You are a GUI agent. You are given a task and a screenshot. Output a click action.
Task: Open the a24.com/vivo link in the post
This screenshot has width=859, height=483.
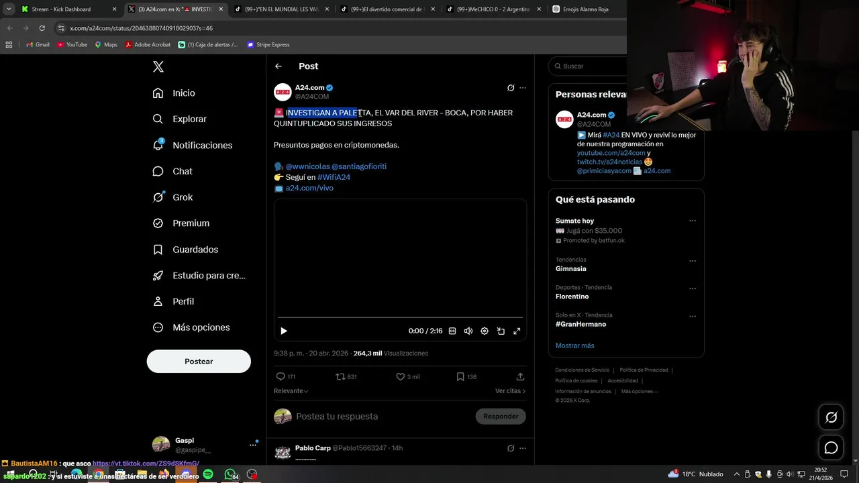pyautogui.click(x=309, y=188)
